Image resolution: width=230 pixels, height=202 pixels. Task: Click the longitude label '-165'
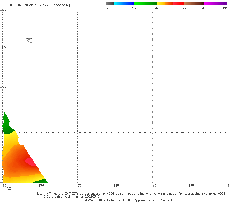[115, 186]
